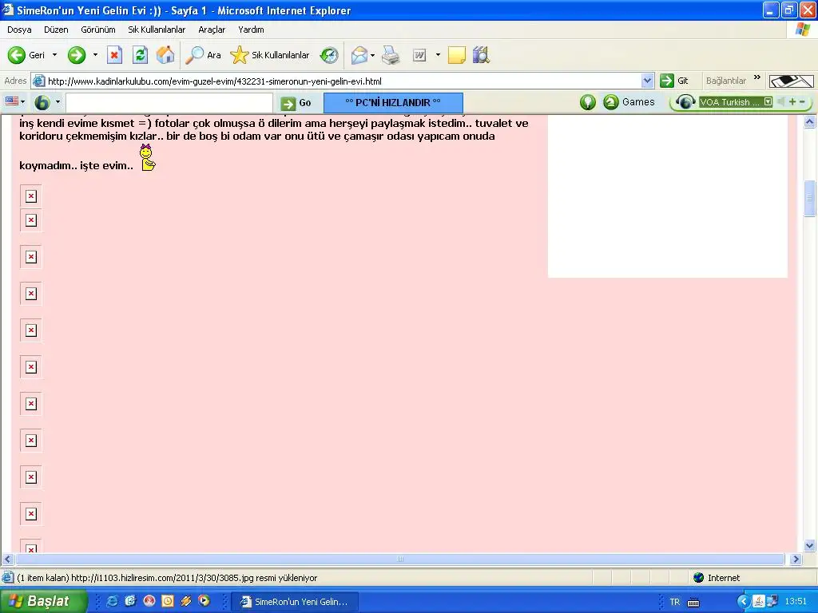Open the Başlat start menu
This screenshot has height=613, width=818.
pos(43,601)
